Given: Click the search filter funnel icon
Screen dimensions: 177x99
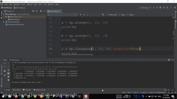Looking at the screenshot, I should [x=103, y=15].
